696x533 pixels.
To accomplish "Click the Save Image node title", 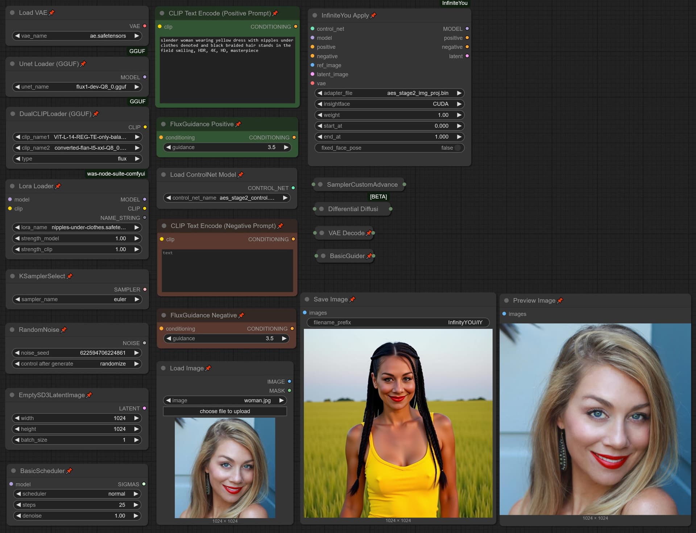I will [x=331, y=299].
